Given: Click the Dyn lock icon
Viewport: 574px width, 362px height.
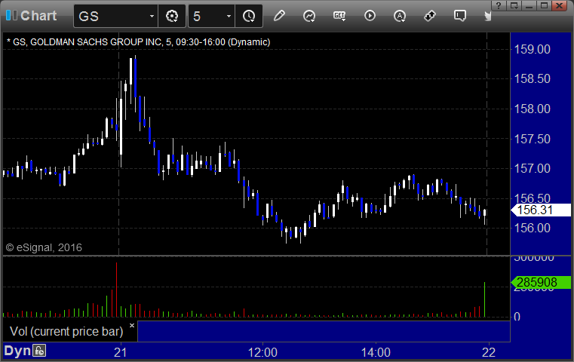Looking at the screenshot, I should pyautogui.click(x=39, y=351).
